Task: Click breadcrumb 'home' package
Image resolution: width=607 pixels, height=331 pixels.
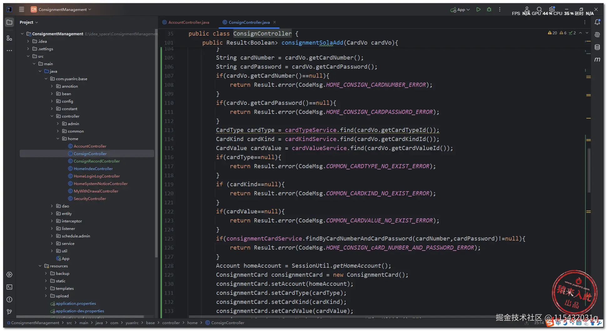Action: 192,323
